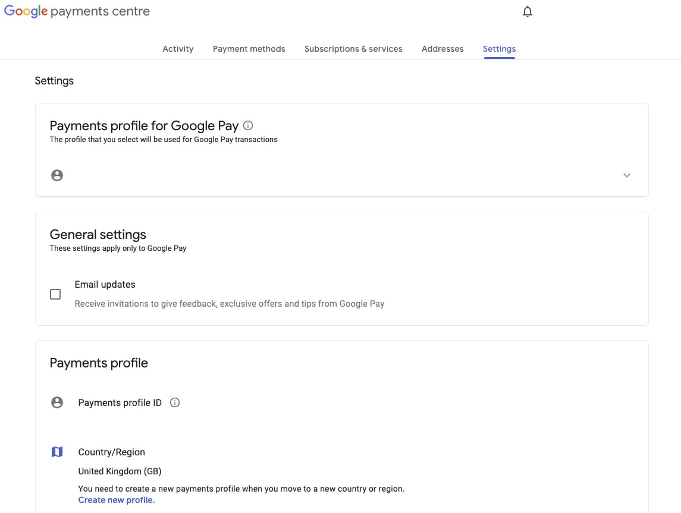Open the notifications bell

(527, 11)
